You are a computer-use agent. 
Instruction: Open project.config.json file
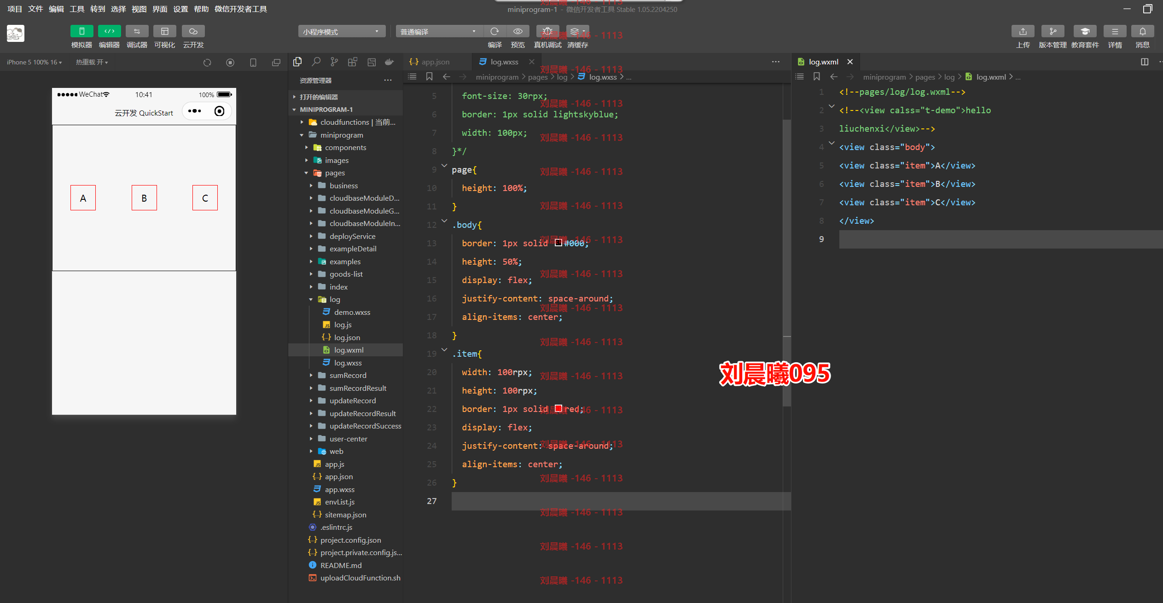coord(350,540)
